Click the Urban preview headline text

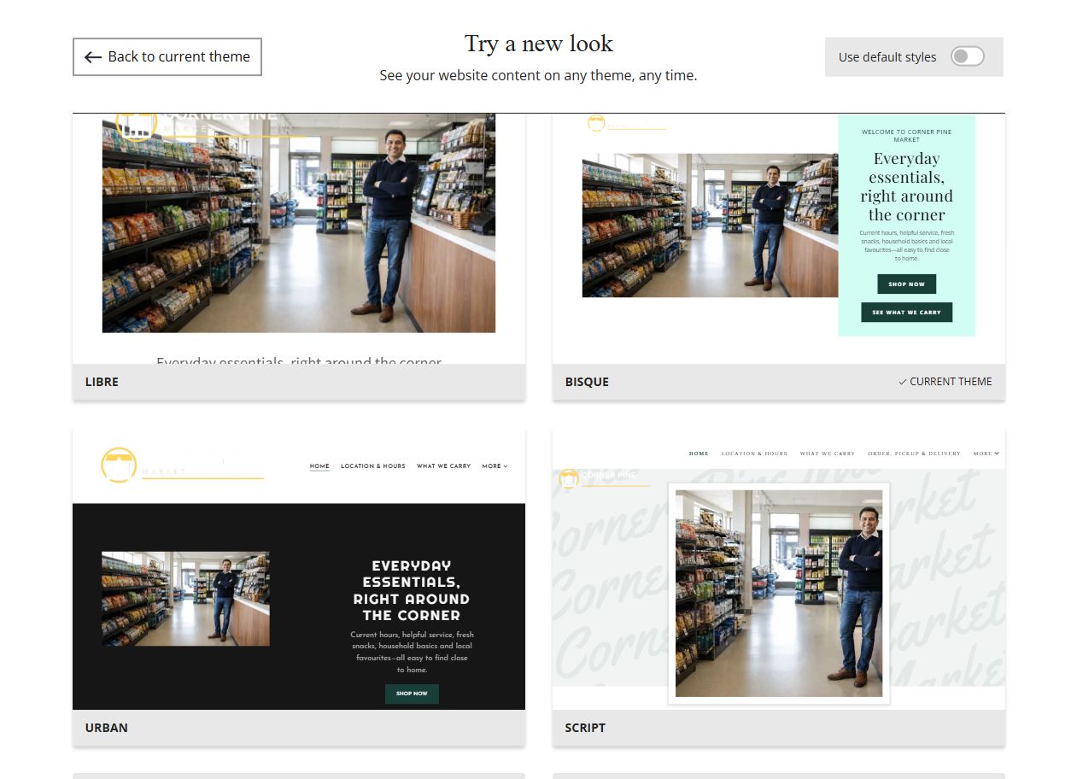click(x=412, y=590)
